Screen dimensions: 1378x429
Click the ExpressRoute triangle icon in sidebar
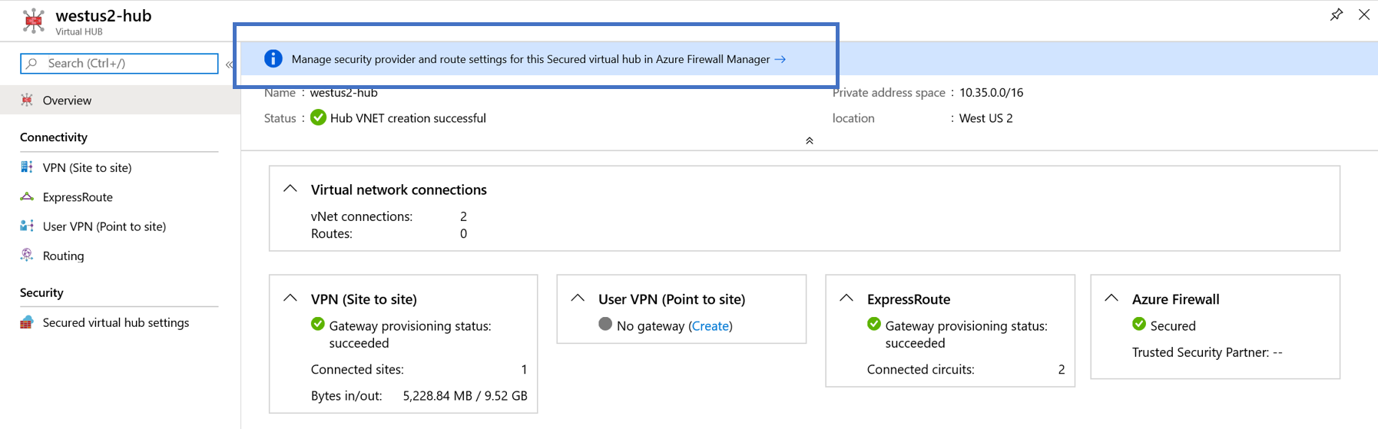tap(27, 196)
